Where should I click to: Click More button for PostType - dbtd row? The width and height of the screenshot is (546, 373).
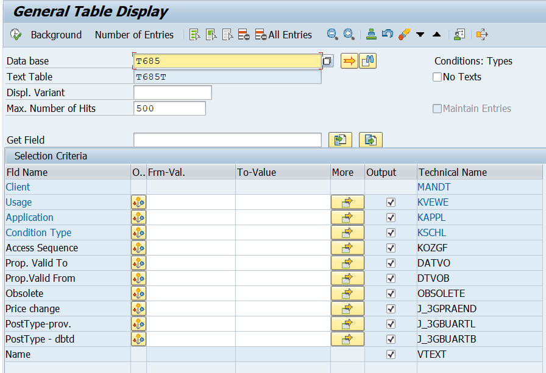click(347, 340)
